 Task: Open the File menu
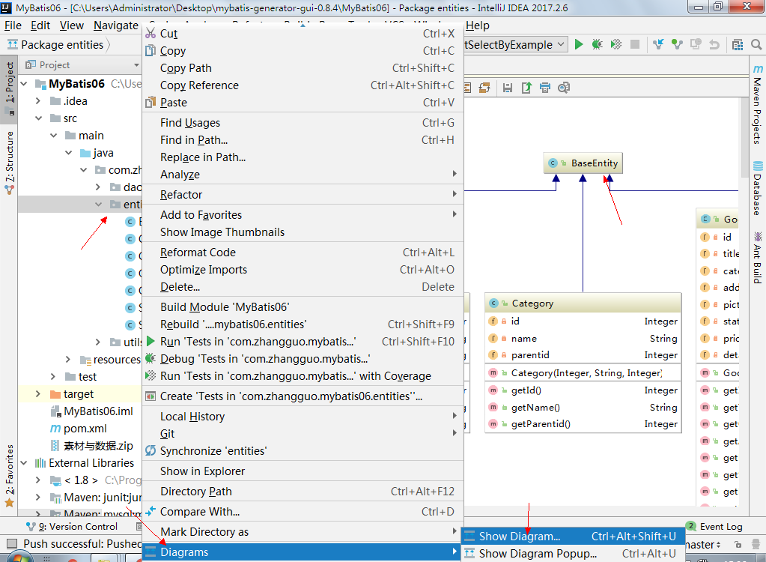click(13, 25)
